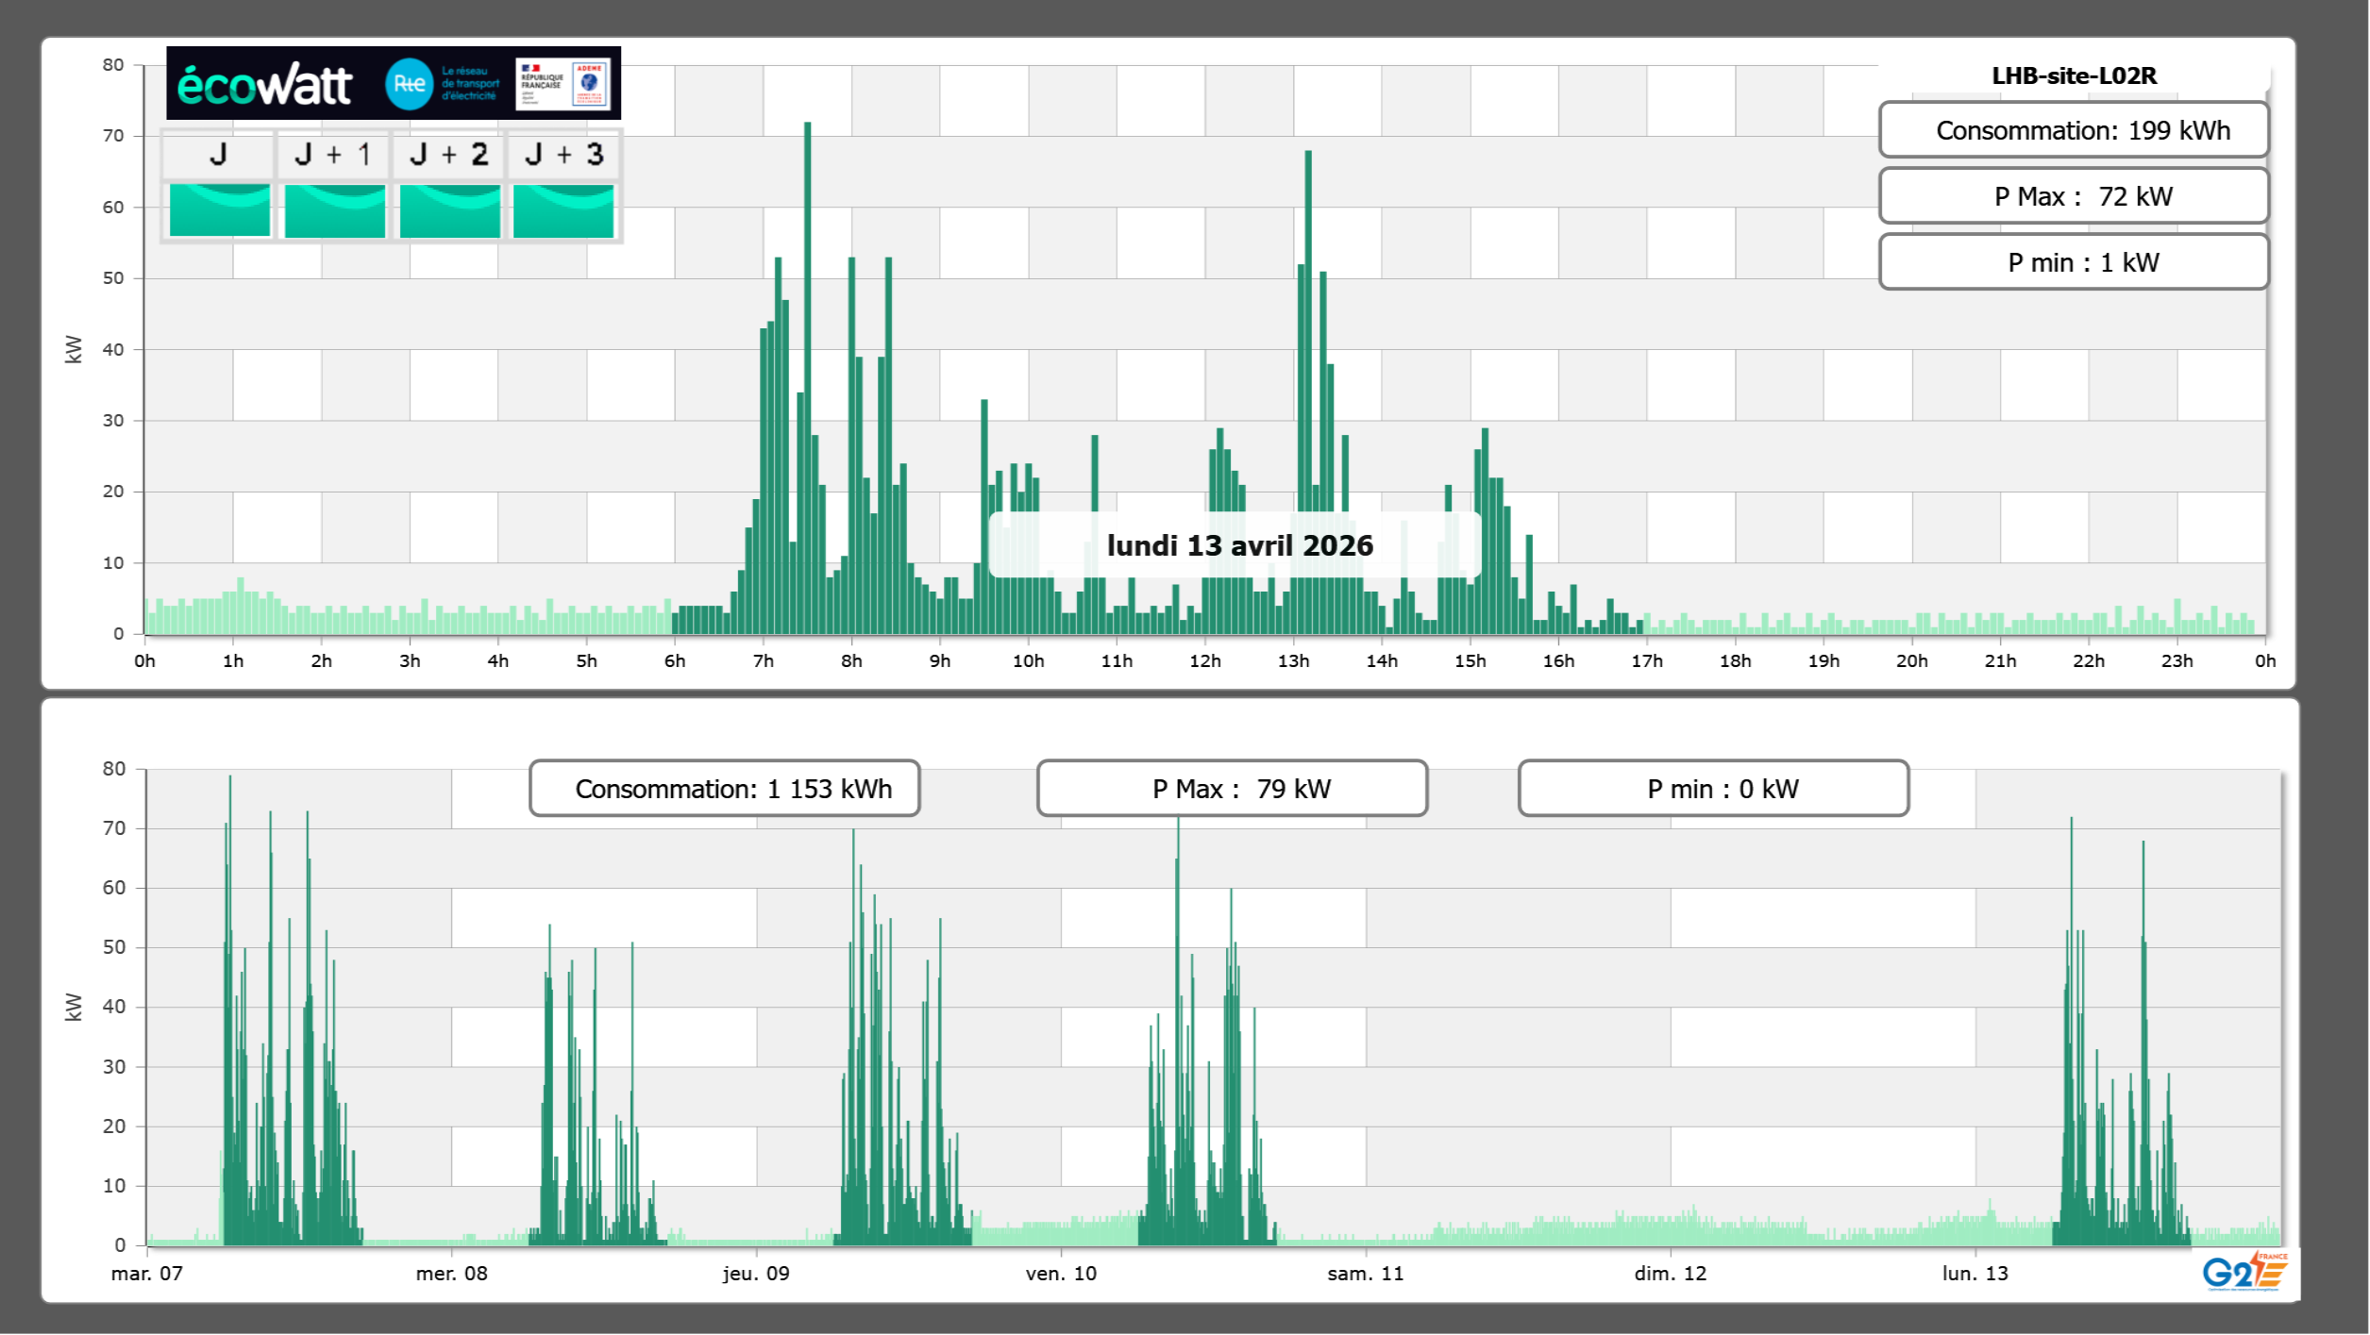Viewport: 2370px width, 1335px height.
Task: Click the ven. 10 label on weekly axis
Action: coord(1061,1274)
